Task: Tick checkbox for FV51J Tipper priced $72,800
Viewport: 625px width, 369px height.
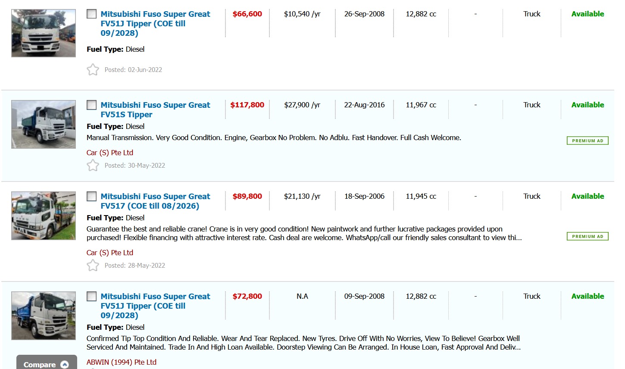Action: point(92,296)
